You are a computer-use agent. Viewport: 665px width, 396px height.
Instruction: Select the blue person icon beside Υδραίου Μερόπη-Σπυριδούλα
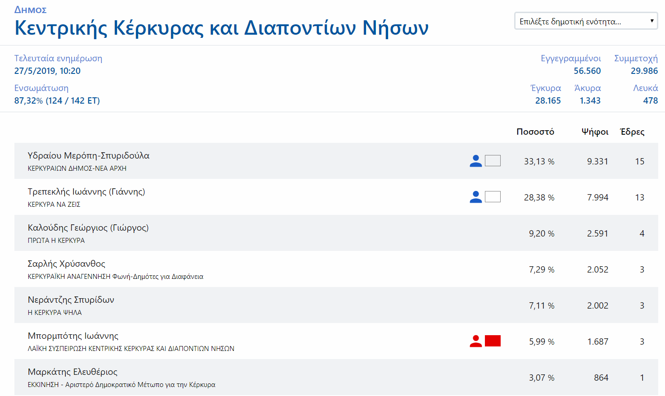click(475, 160)
